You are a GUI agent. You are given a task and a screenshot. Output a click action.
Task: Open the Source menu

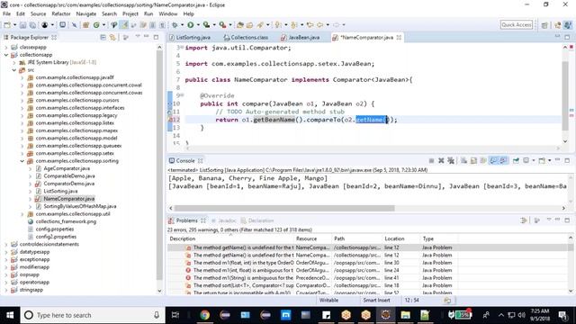(x=38, y=14)
